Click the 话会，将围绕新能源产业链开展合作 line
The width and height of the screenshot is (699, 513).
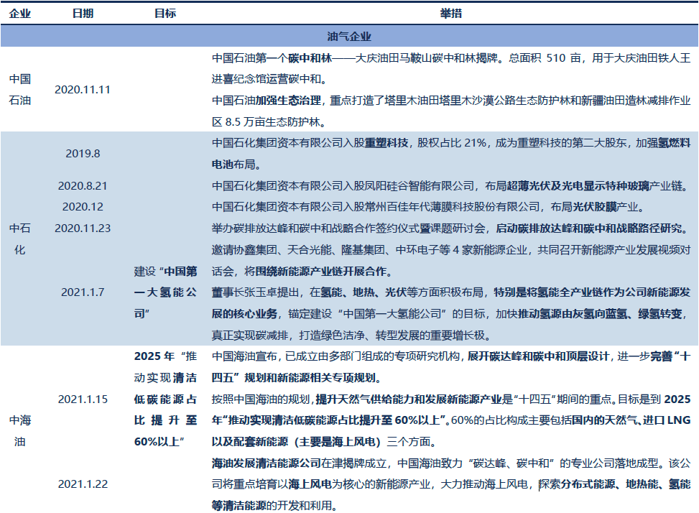coord(302,271)
